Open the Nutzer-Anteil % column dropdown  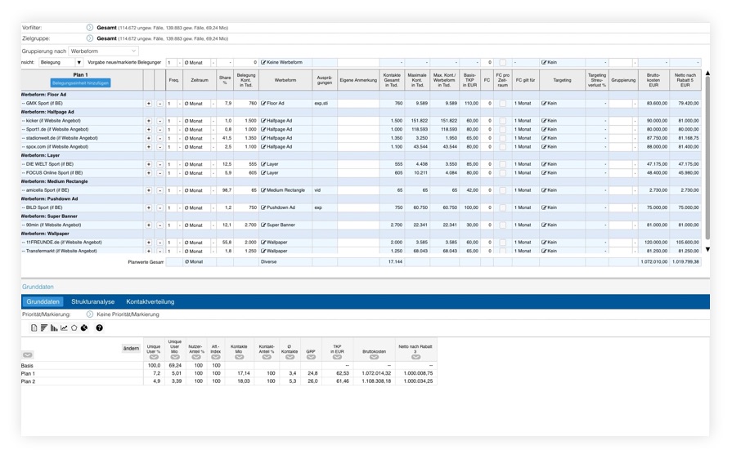pos(196,358)
